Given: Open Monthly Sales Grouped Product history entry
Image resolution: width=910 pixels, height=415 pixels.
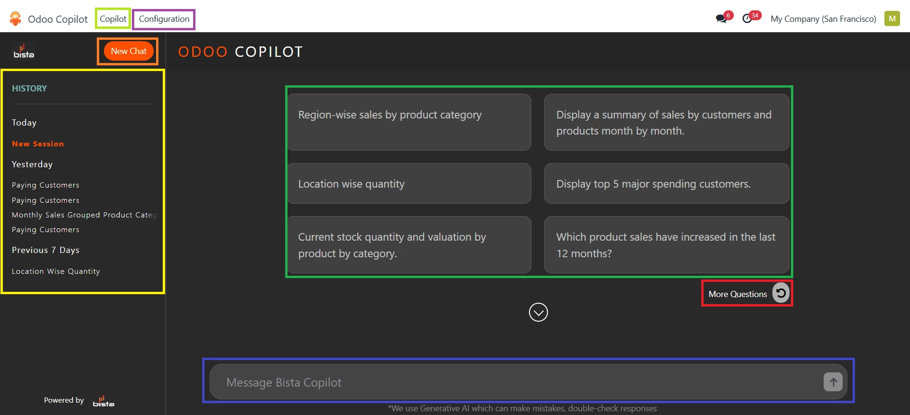Looking at the screenshot, I should pyautogui.click(x=84, y=215).
